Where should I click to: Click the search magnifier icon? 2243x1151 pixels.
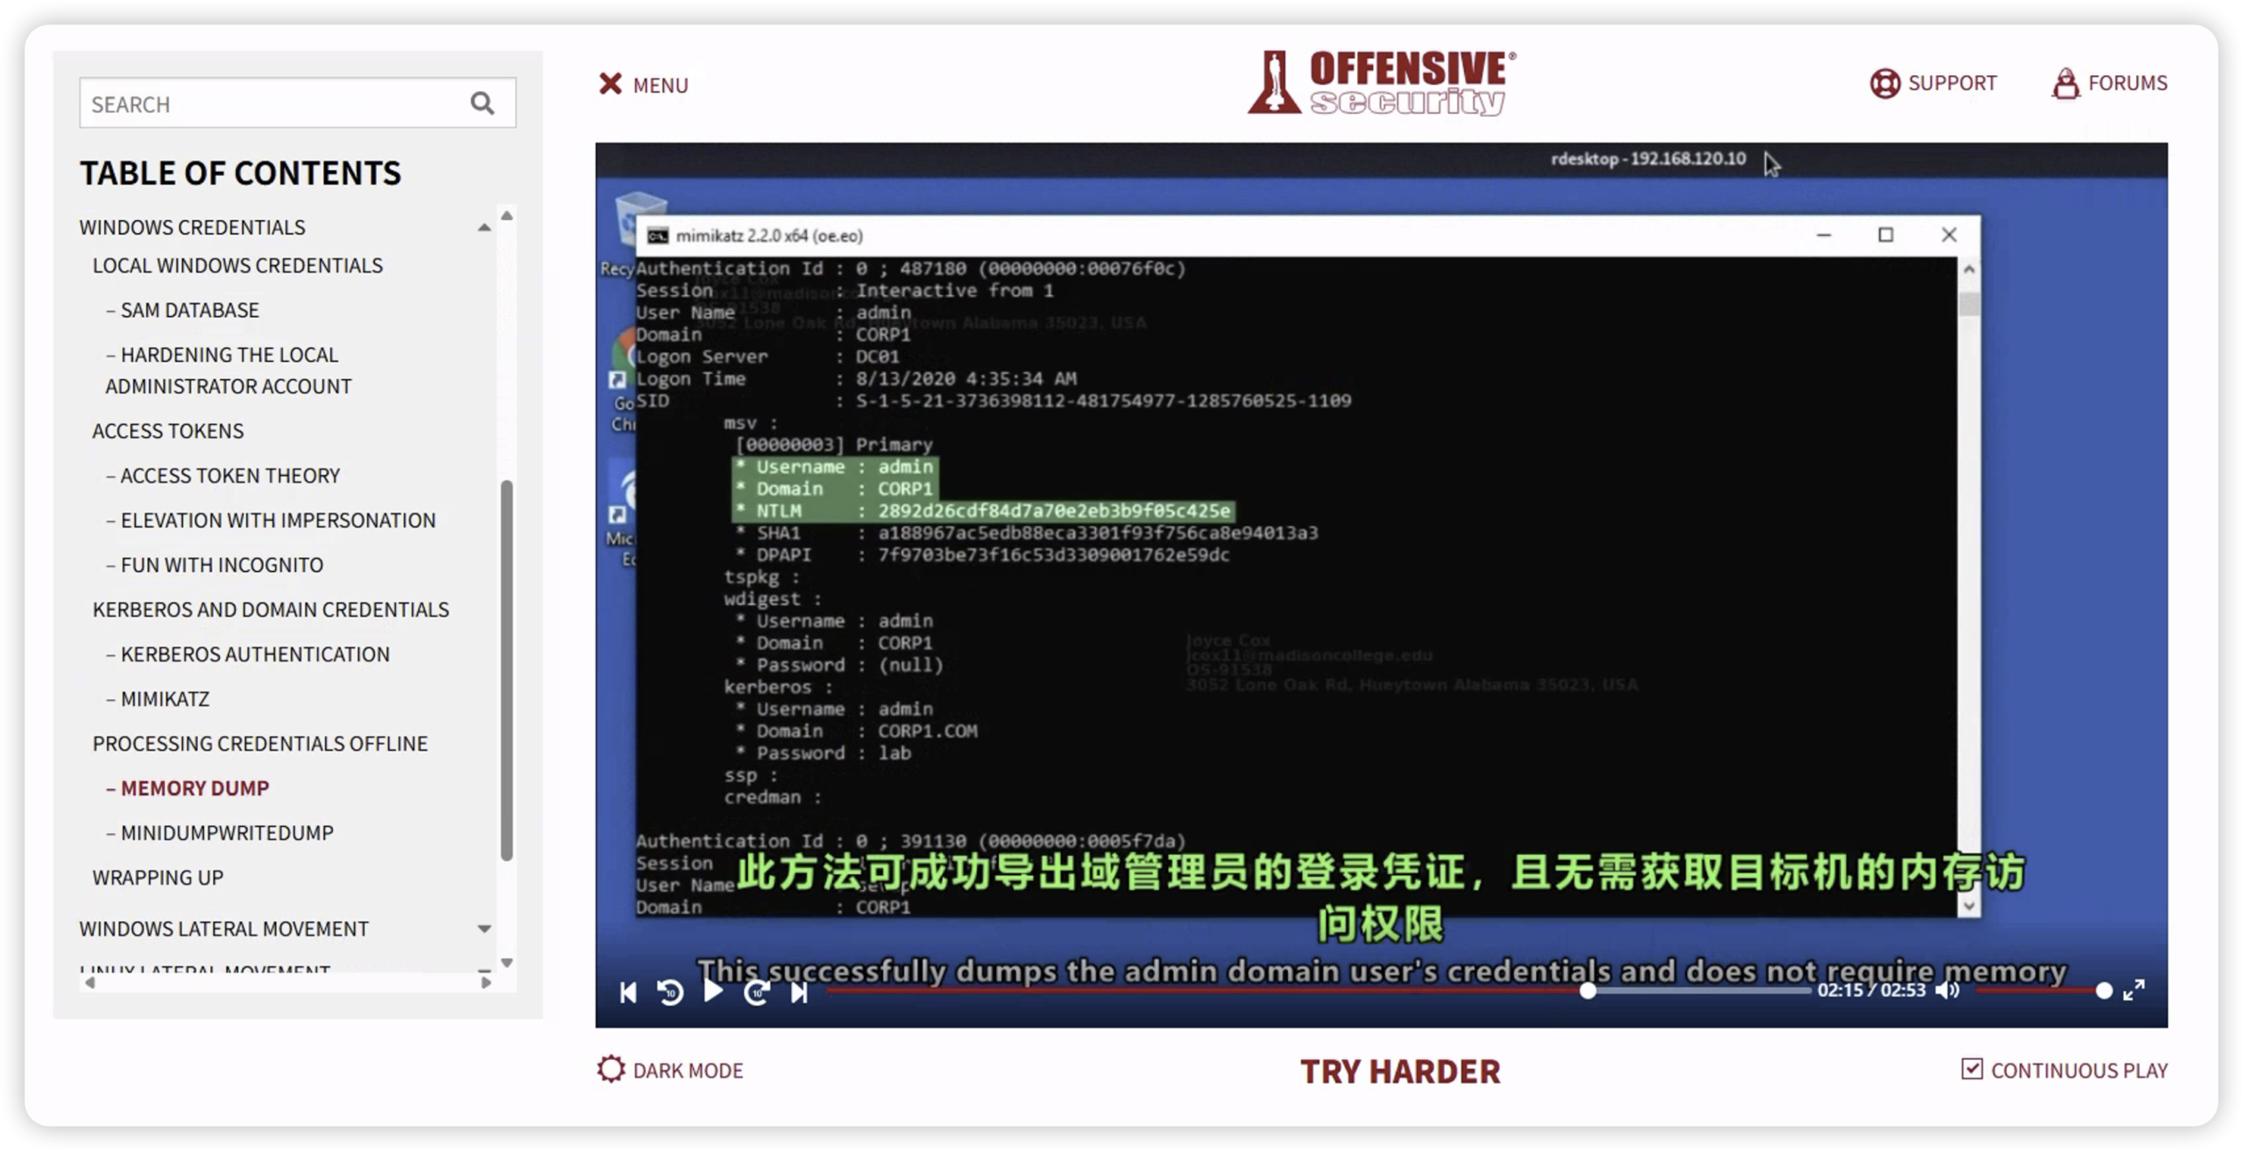482,103
